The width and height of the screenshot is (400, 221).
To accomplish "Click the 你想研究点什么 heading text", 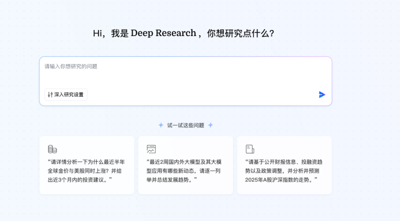I will (241, 33).
